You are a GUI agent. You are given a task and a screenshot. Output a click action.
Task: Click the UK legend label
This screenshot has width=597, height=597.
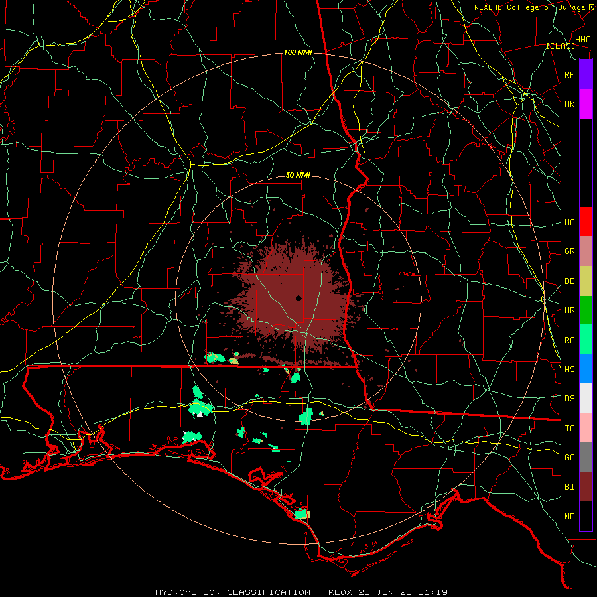pos(569,104)
